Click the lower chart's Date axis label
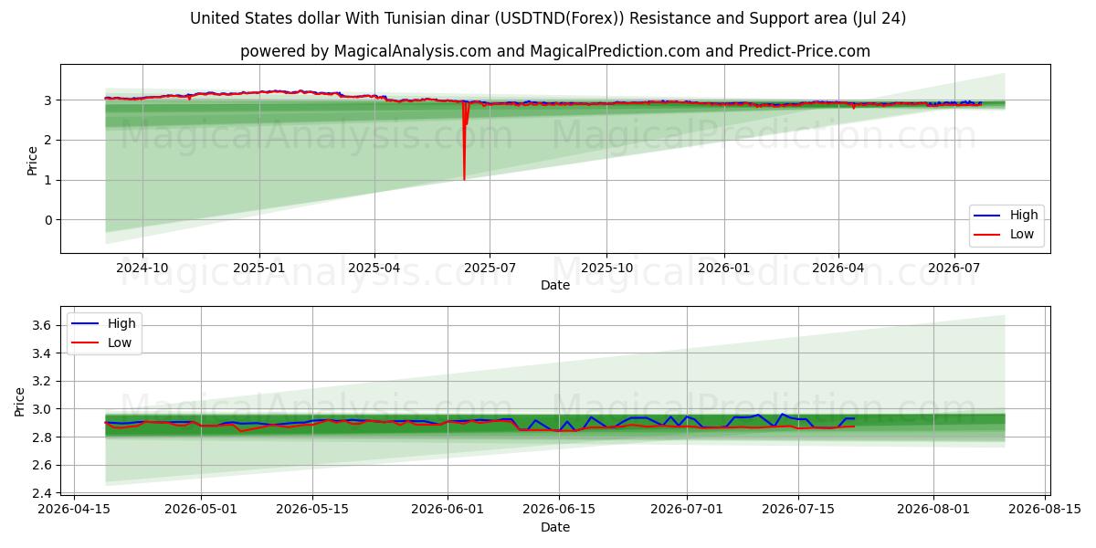The height and width of the screenshot is (548, 1096). point(555,527)
